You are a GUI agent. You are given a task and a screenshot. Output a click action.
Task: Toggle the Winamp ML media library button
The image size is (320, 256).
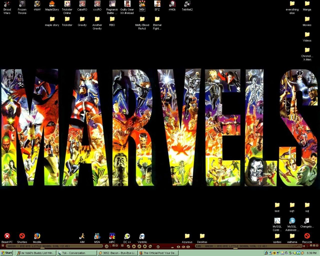(x=188, y=247)
